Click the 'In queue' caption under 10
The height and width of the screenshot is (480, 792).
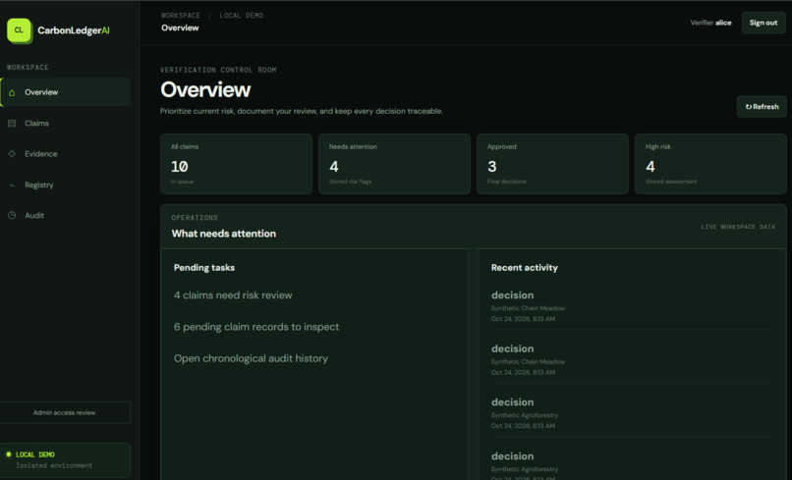point(183,182)
